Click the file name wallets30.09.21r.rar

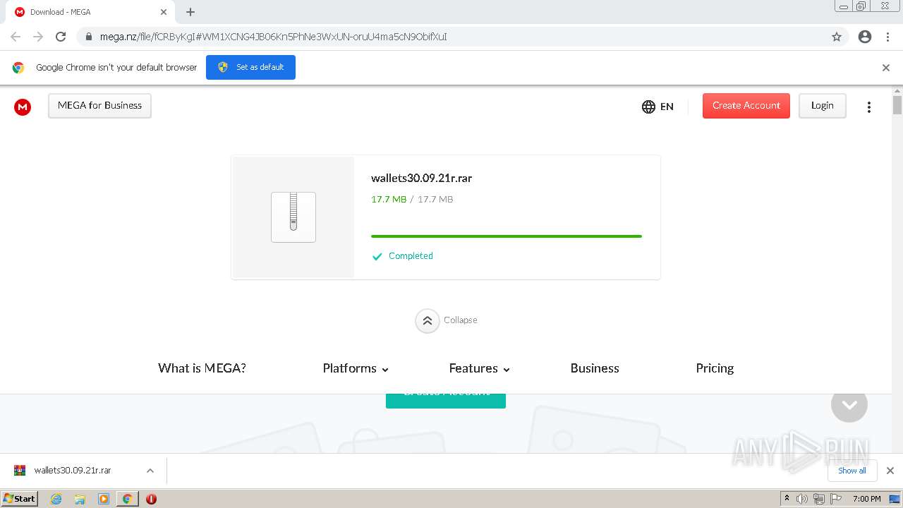click(422, 179)
